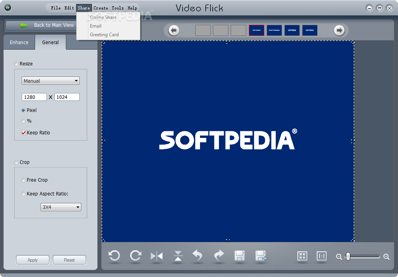Click the width field showing 1280
Image resolution: width=398 pixels, height=277 pixels.
pyautogui.click(x=34, y=97)
